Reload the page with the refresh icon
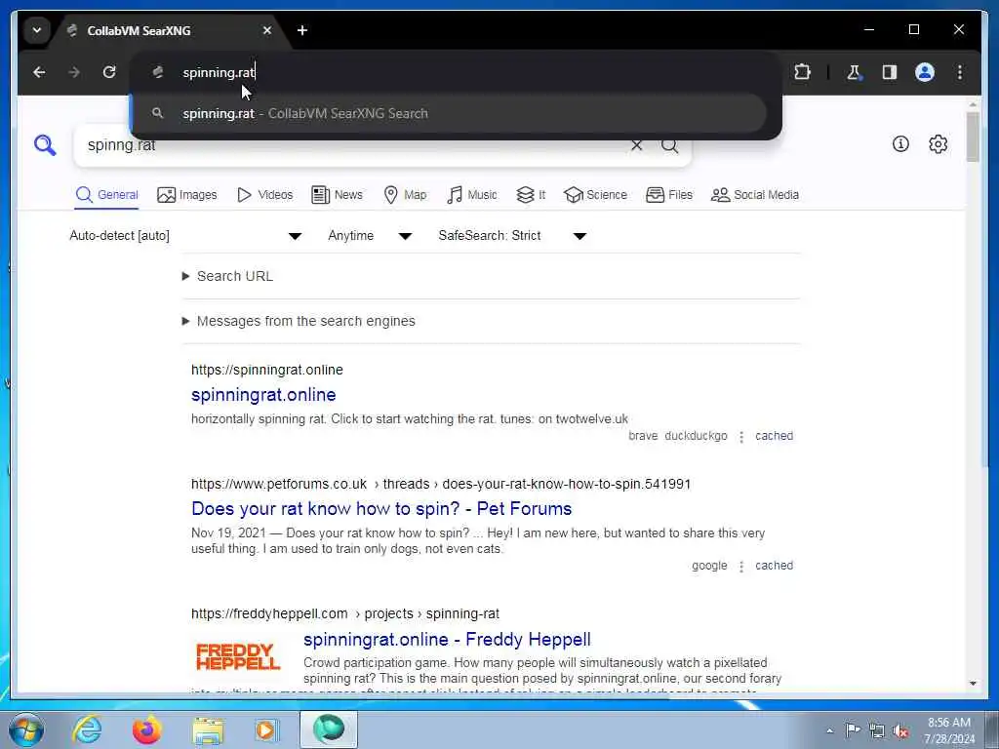Image resolution: width=999 pixels, height=749 pixels. [x=109, y=72]
